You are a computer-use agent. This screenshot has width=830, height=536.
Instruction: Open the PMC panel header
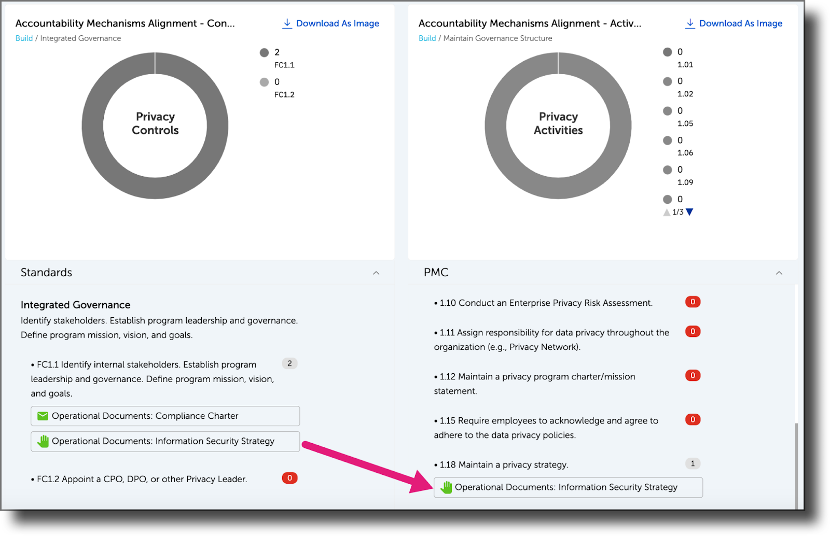pyautogui.click(x=436, y=272)
